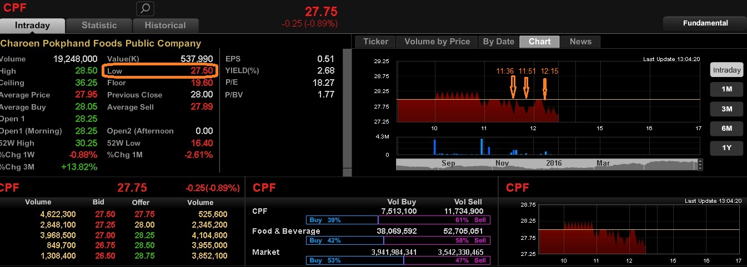Click offer volume 525,600
The height and width of the screenshot is (267, 747).
(213, 214)
